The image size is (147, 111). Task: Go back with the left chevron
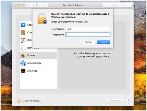click(x=28, y=5)
